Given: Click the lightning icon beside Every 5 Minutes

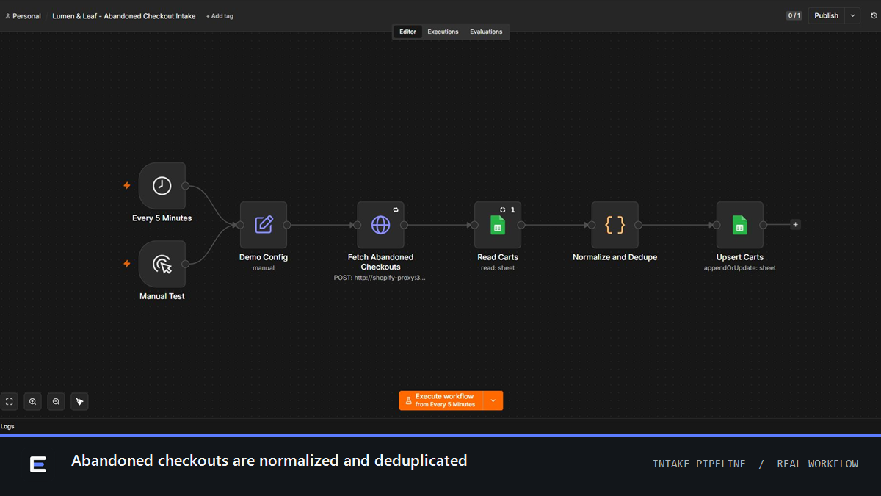Looking at the screenshot, I should click(127, 186).
